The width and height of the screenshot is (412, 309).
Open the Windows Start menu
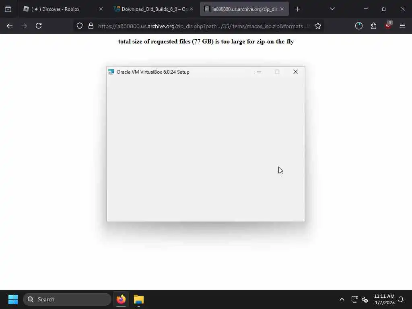[x=13, y=299]
